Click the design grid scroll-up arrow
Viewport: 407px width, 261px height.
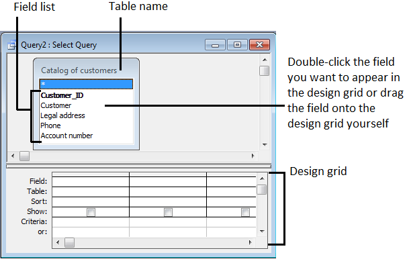point(262,178)
